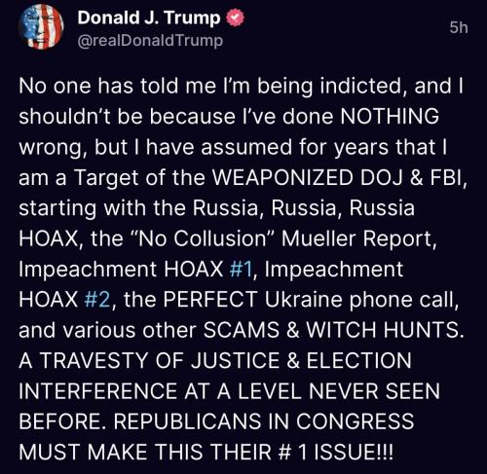The width and height of the screenshot is (487, 474).
Task: Visit the @realDonaldTrump handle link
Action: (x=150, y=41)
